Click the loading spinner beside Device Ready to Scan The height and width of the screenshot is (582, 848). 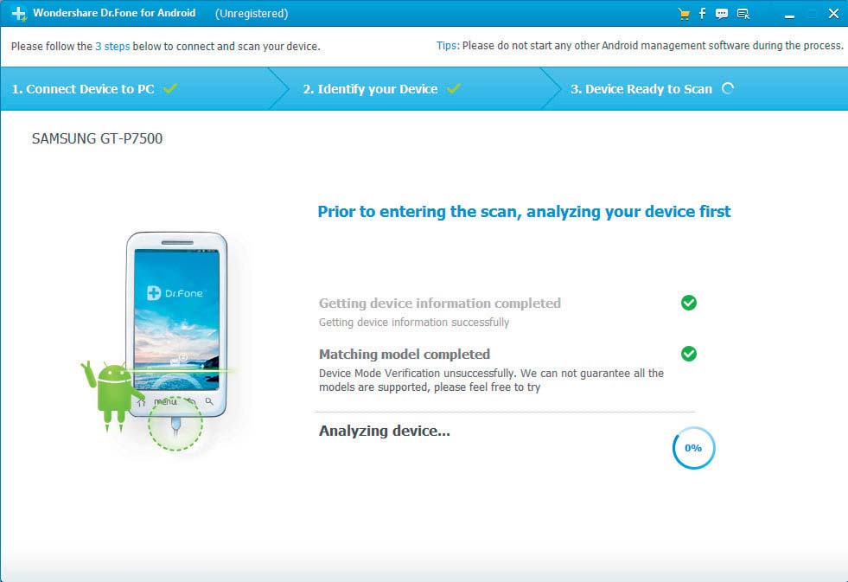(x=728, y=89)
